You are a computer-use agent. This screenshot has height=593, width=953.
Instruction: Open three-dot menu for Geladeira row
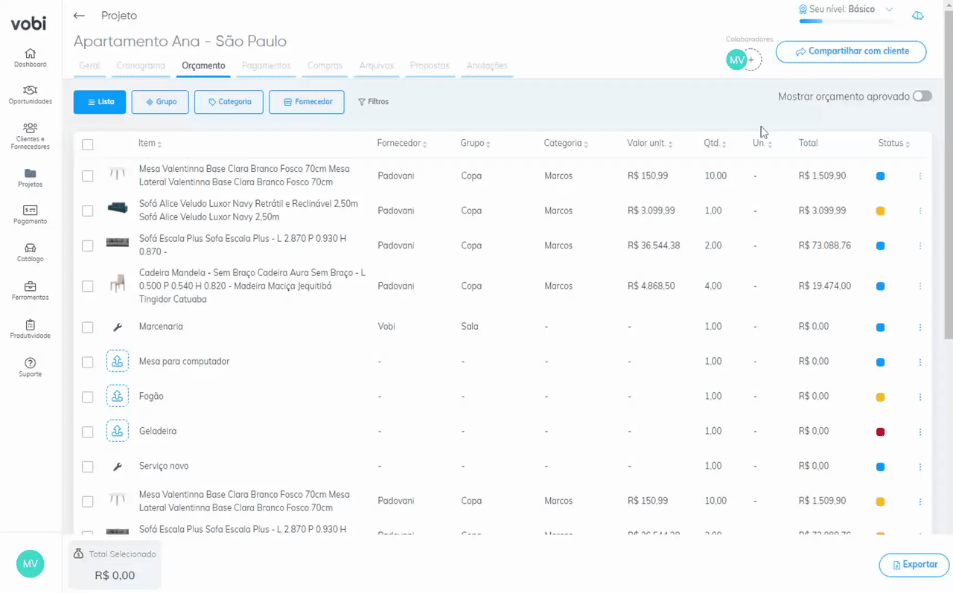tap(920, 432)
